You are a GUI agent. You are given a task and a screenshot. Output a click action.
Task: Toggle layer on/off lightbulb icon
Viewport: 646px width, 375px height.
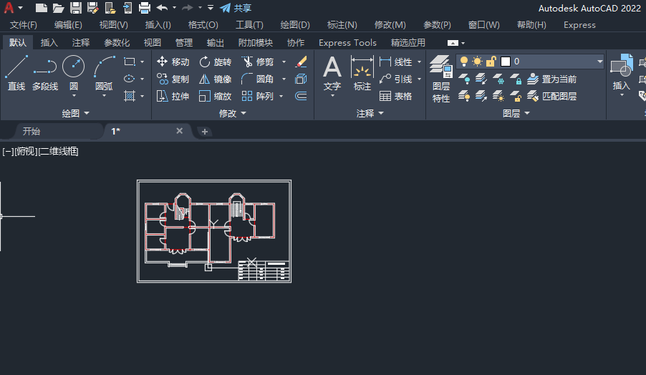click(464, 62)
